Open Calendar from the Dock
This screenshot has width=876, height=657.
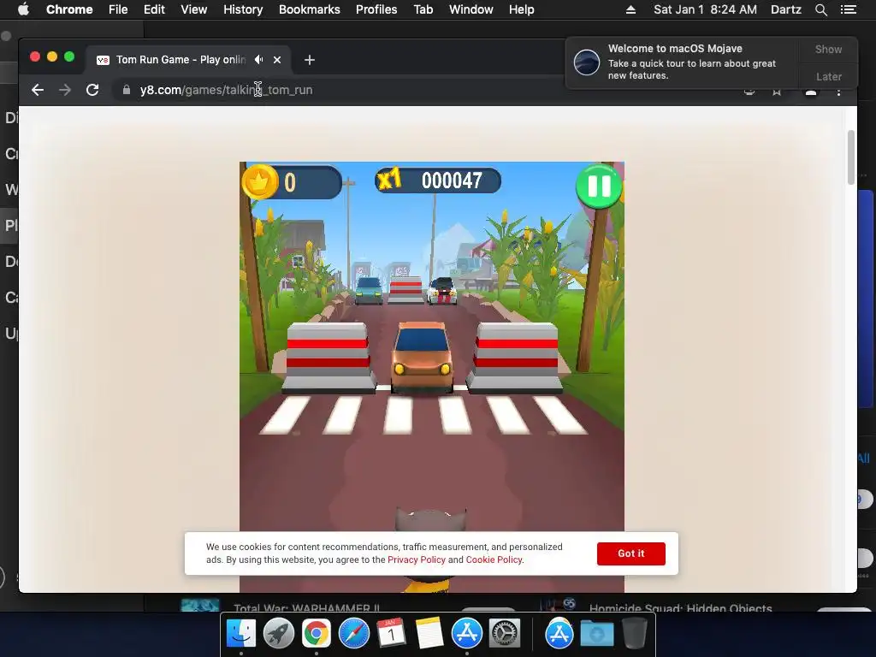coord(391,633)
